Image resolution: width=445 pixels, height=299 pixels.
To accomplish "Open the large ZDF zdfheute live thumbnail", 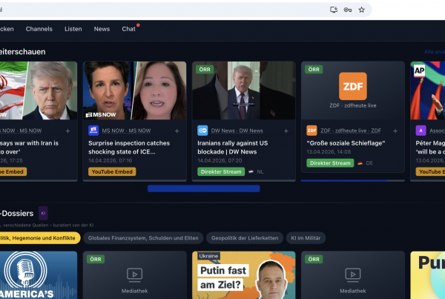I will tap(353, 91).
